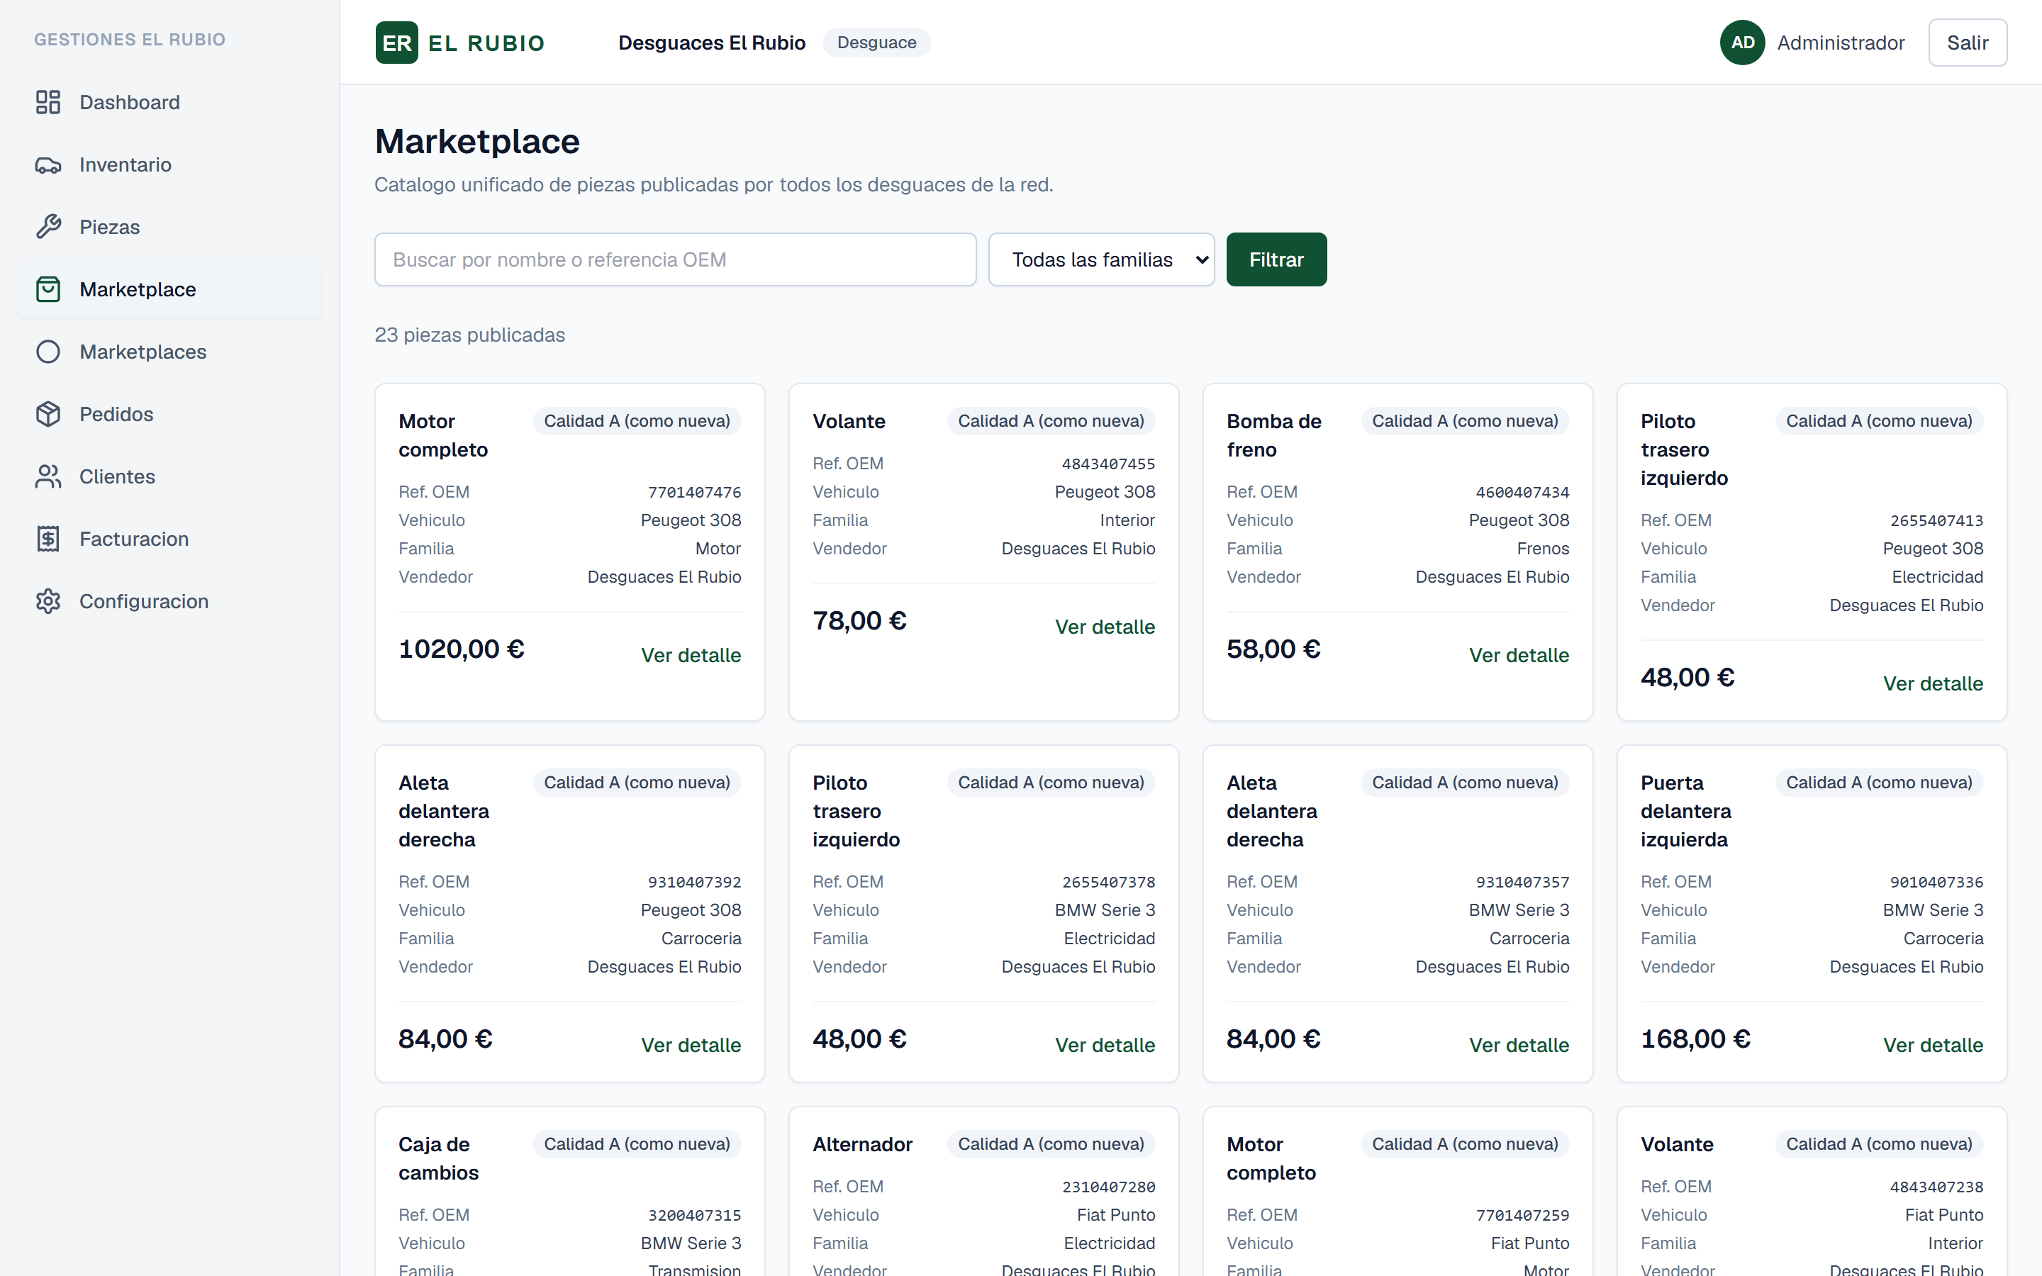Click OEM reference 9010407336
2042x1276 pixels.
pyautogui.click(x=1936, y=882)
